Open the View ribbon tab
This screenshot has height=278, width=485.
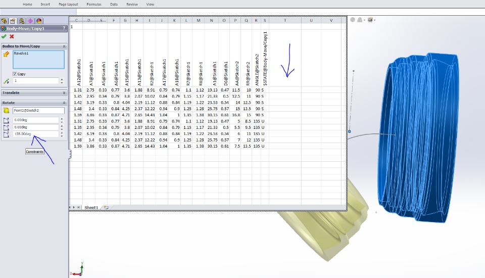pos(151,5)
